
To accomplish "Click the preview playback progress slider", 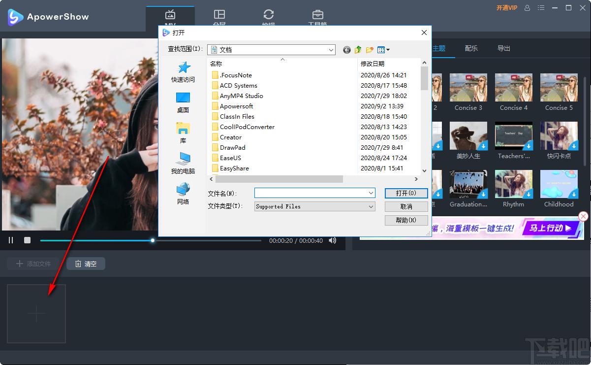I will click(x=151, y=240).
